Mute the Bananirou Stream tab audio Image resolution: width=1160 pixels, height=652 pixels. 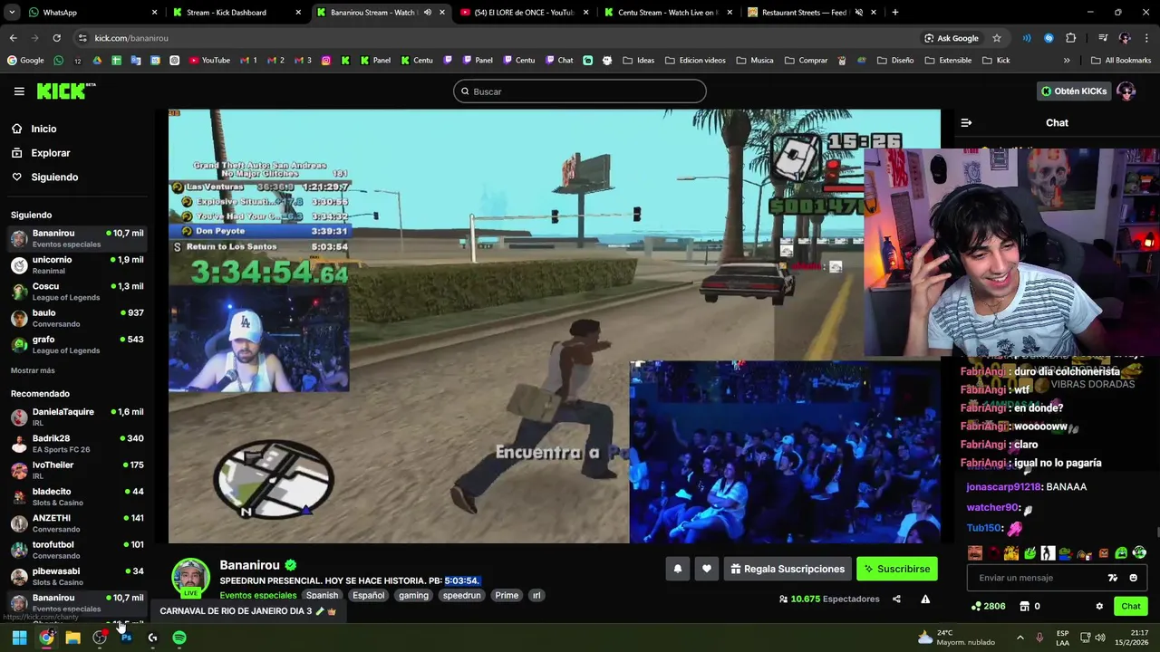pos(428,13)
